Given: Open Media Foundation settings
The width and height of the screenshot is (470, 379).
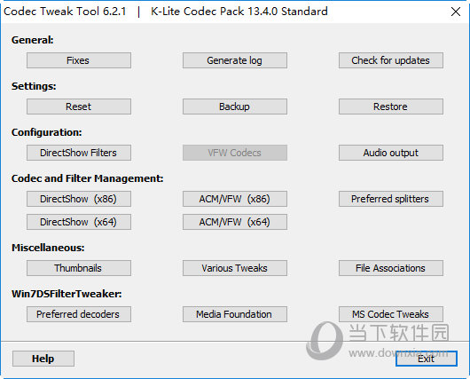Looking at the screenshot, I should (x=235, y=314).
